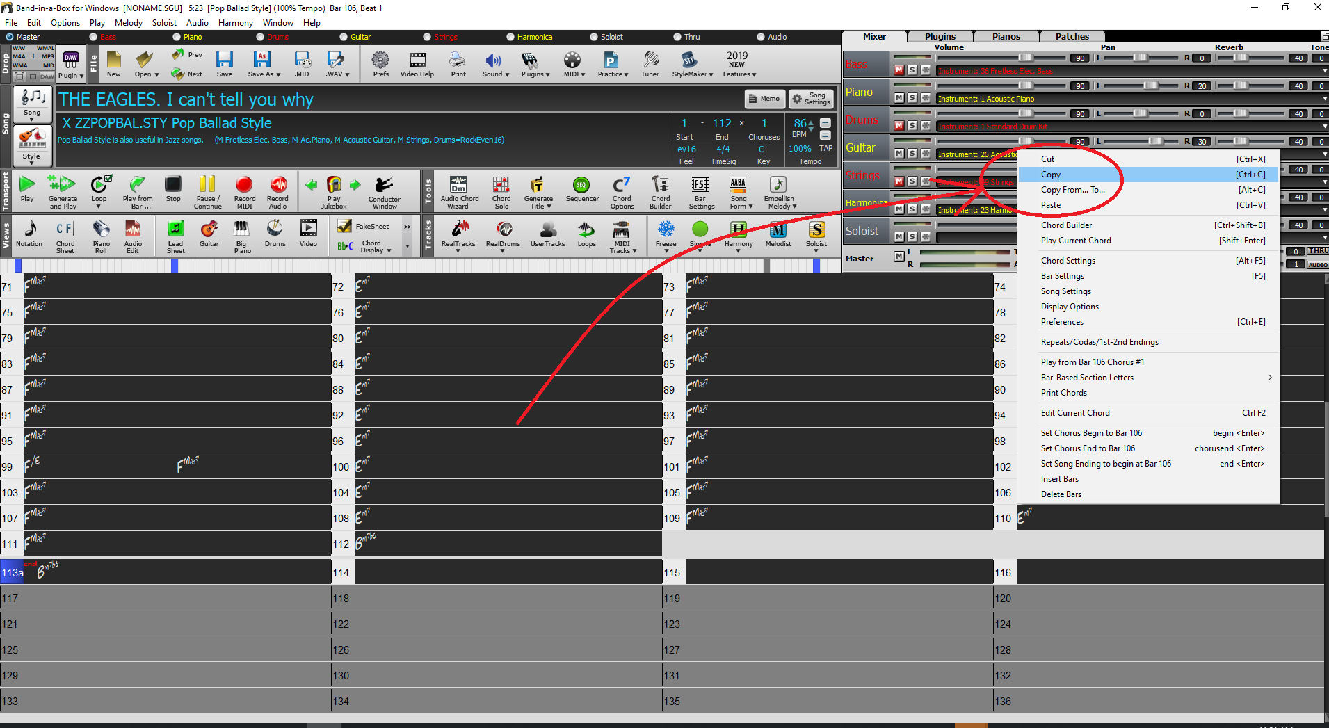Screen dimensions: 1329x728
Task: Expand the Chord Display dropdown
Action: 389,250
